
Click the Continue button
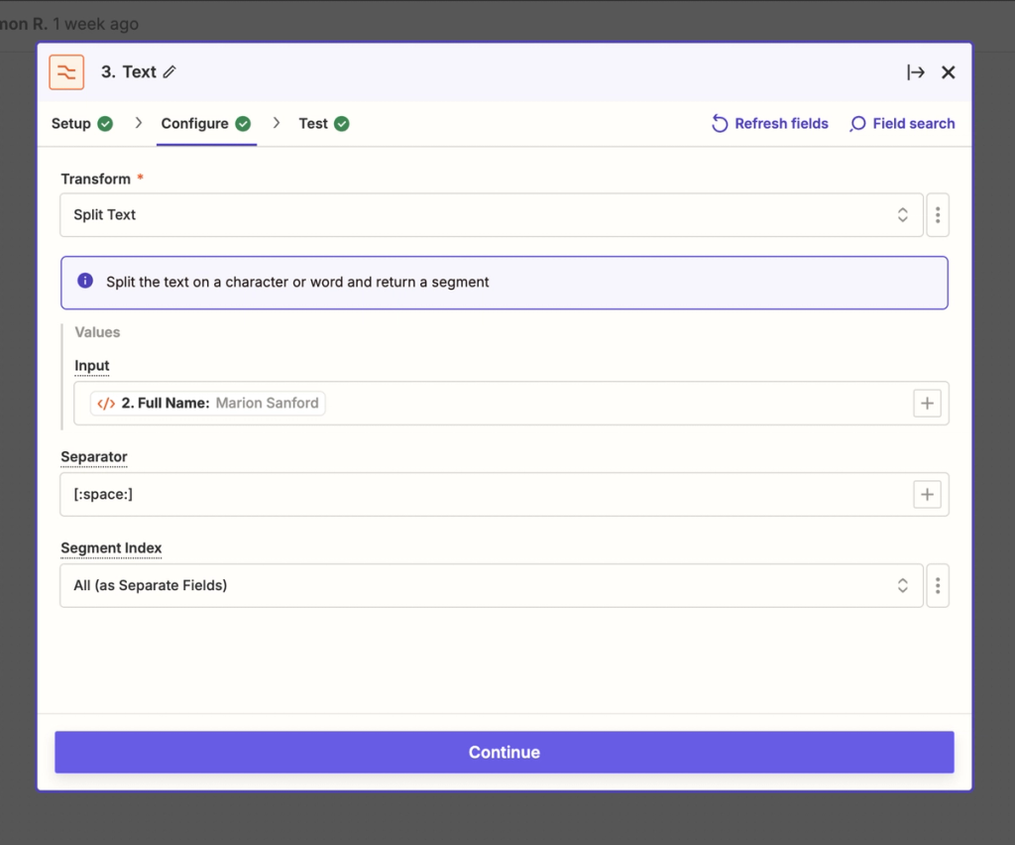click(505, 753)
